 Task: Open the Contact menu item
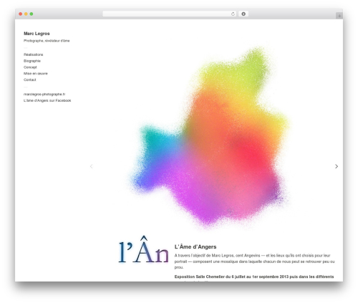pos(29,80)
